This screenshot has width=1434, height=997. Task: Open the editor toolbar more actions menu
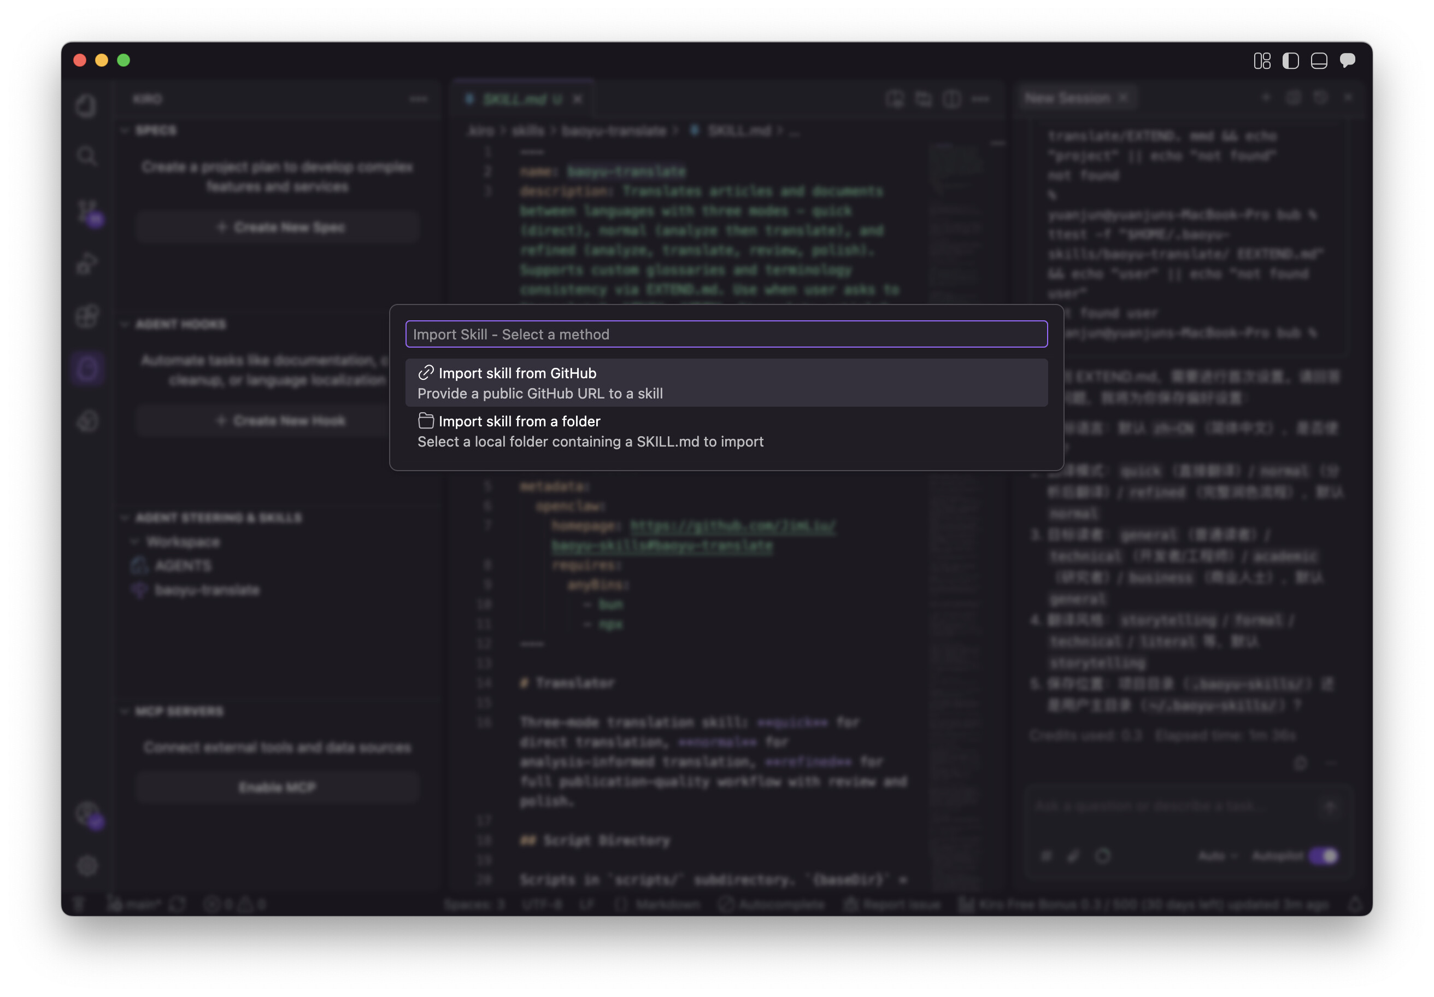pyautogui.click(x=980, y=99)
